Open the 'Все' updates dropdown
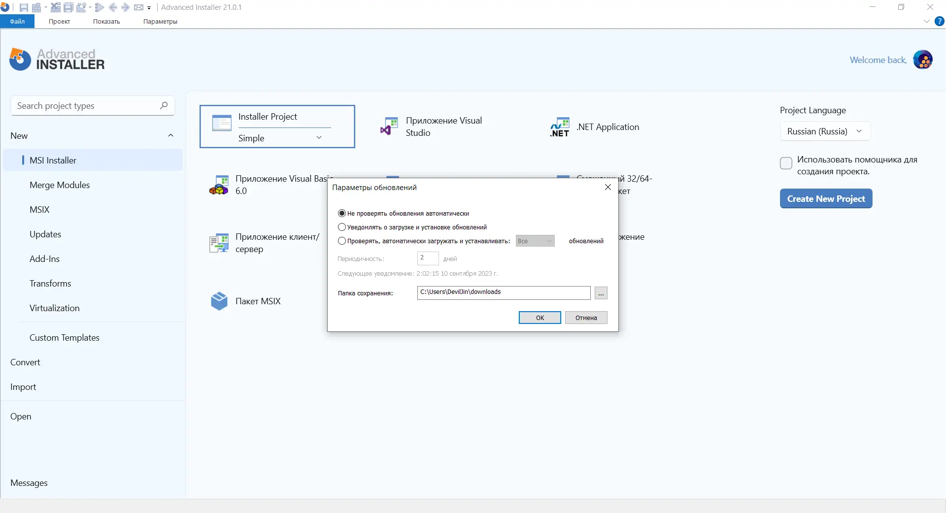946x513 pixels. 535,241
